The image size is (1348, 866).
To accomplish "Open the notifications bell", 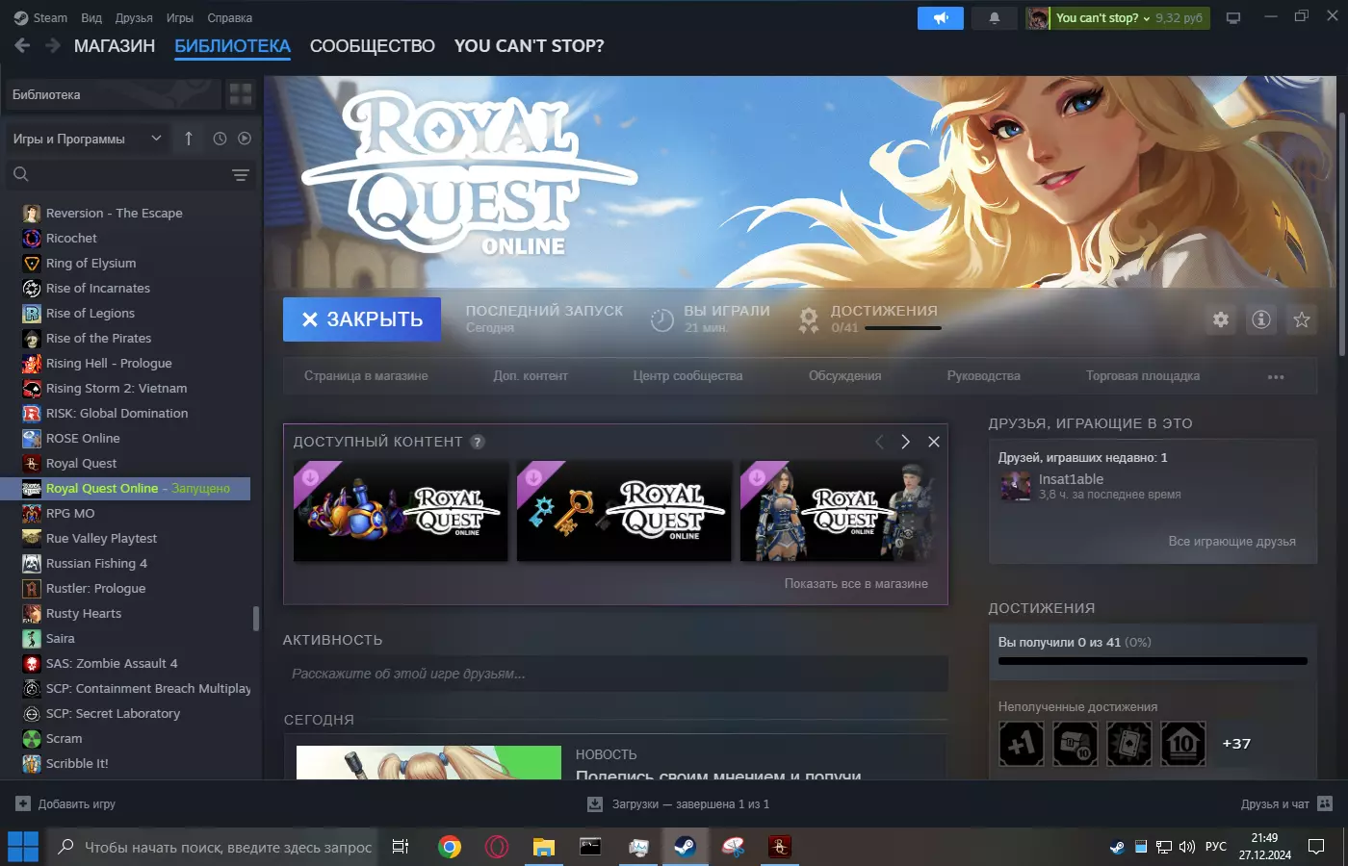I will (x=995, y=18).
